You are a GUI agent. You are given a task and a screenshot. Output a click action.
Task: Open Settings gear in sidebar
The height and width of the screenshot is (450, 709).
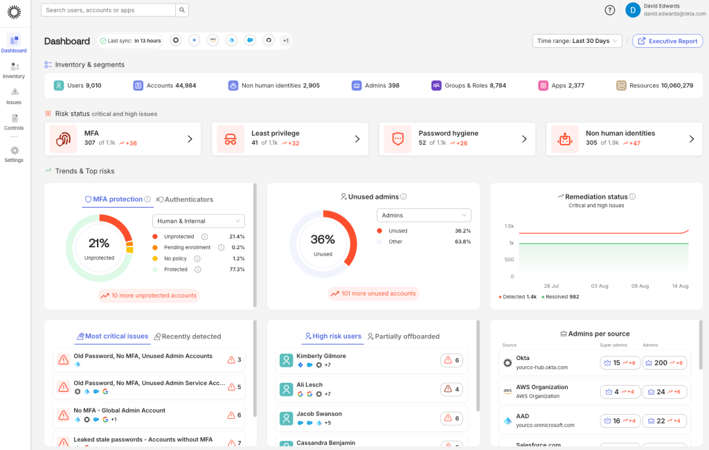pos(14,154)
